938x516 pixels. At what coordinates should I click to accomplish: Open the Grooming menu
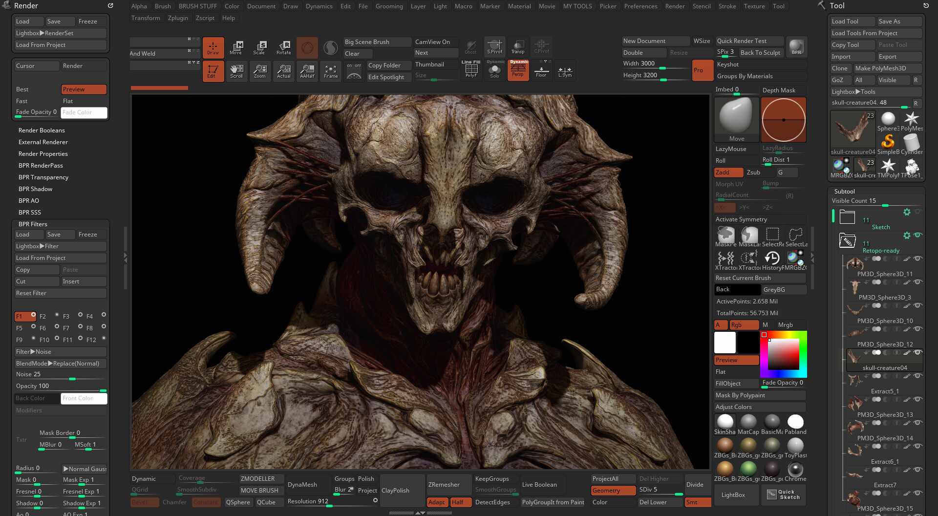point(389,6)
